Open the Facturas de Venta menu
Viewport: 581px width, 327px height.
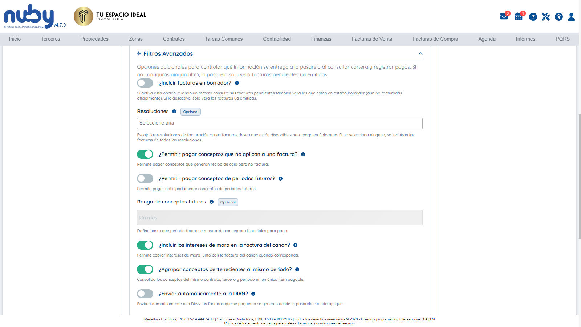[372, 39]
